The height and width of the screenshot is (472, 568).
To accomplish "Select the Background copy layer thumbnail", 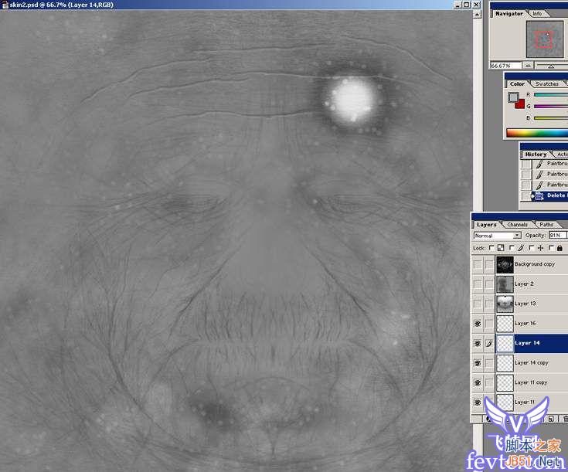I will pos(505,264).
